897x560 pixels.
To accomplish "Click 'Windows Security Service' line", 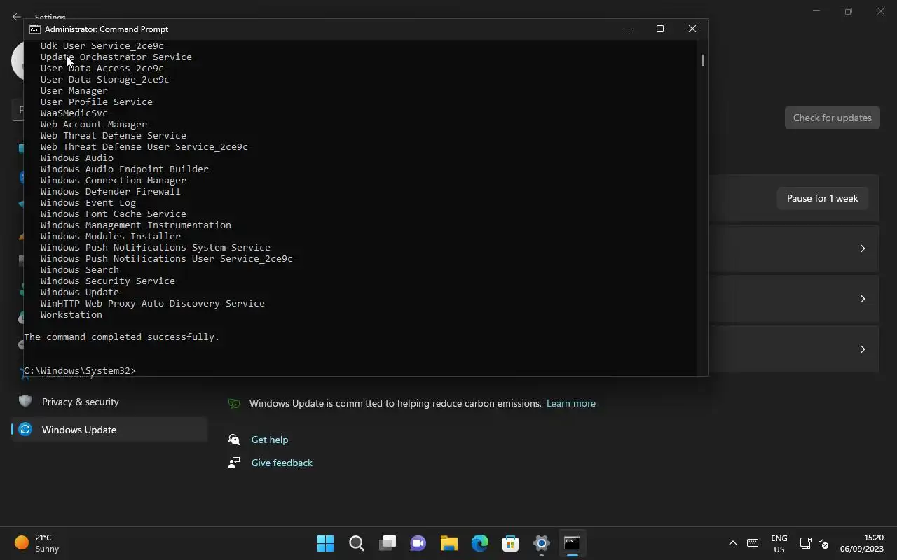I will point(107,281).
